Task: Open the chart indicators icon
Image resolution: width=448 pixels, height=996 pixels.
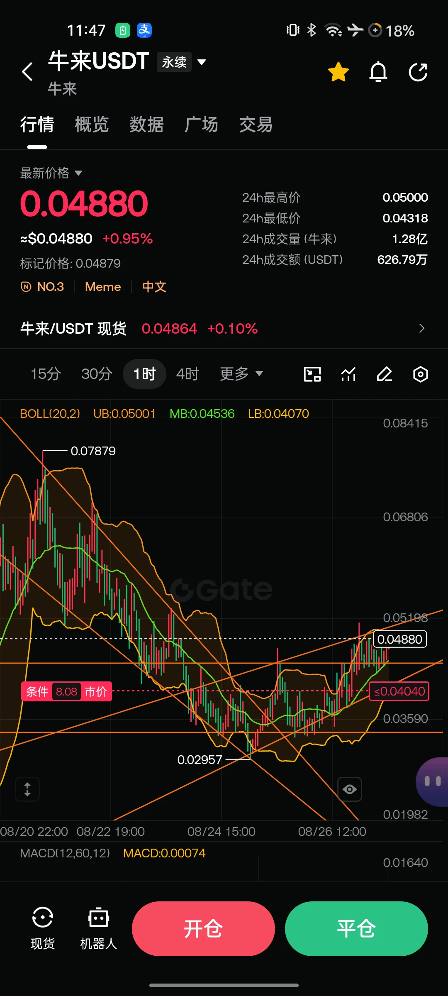Action: [x=348, y=374]
